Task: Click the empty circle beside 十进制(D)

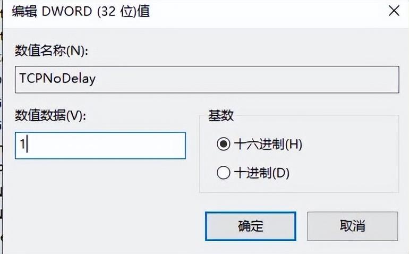Action: tap(224, 173)
